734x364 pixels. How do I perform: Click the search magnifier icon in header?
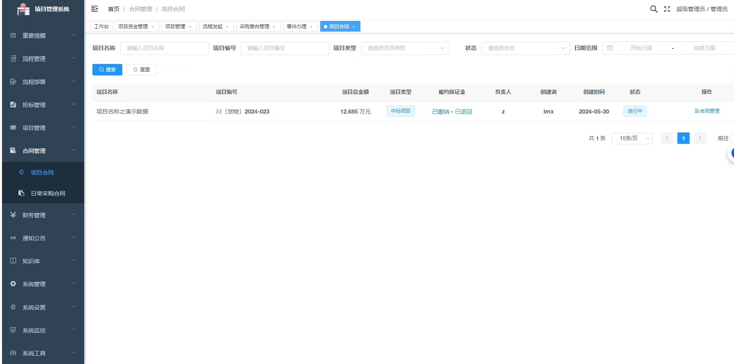(x=654, y=9)
